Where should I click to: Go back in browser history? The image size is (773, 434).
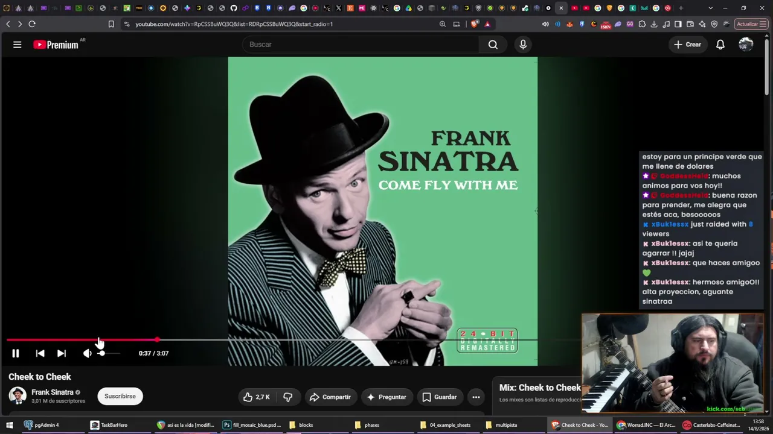pyautogui.click(x=8, y=24)
